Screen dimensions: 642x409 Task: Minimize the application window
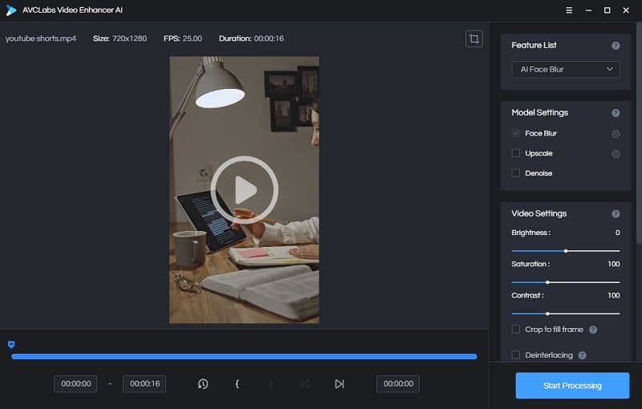588,10
